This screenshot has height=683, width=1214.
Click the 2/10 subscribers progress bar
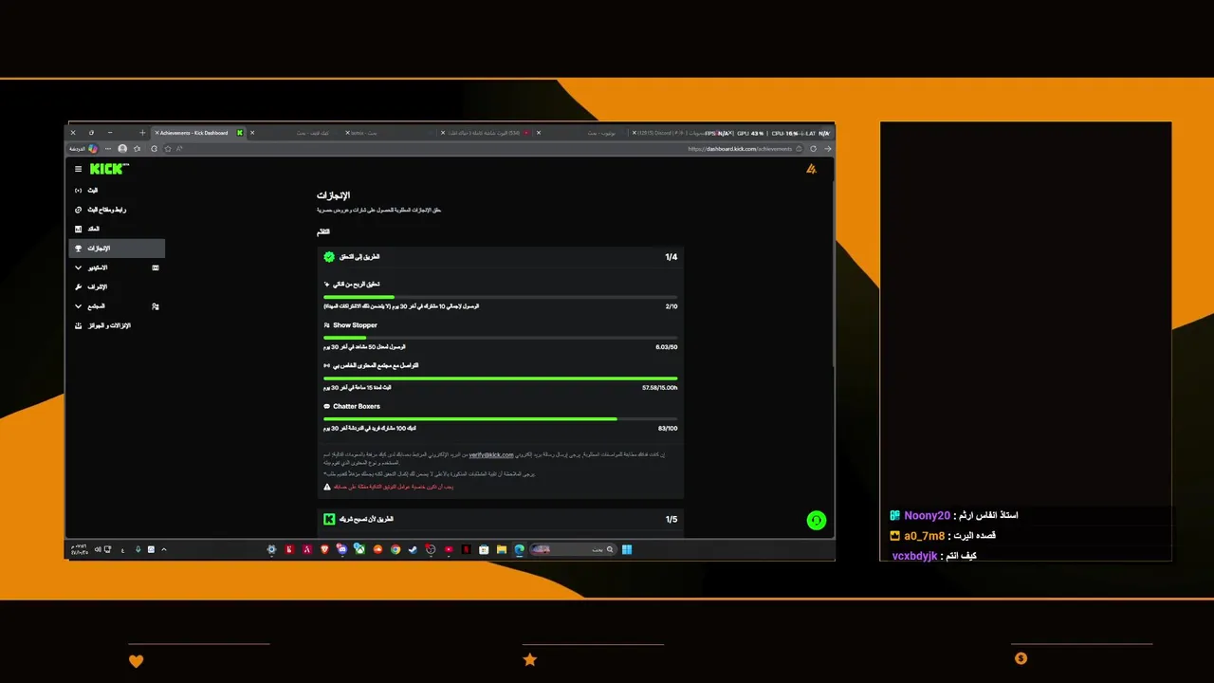click(501, 297)
